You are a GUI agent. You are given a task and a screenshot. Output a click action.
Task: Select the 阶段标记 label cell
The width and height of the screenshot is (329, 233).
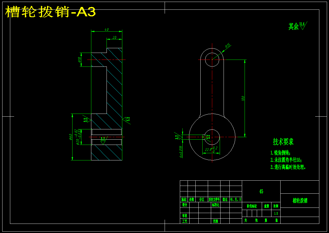pos(252,206)
